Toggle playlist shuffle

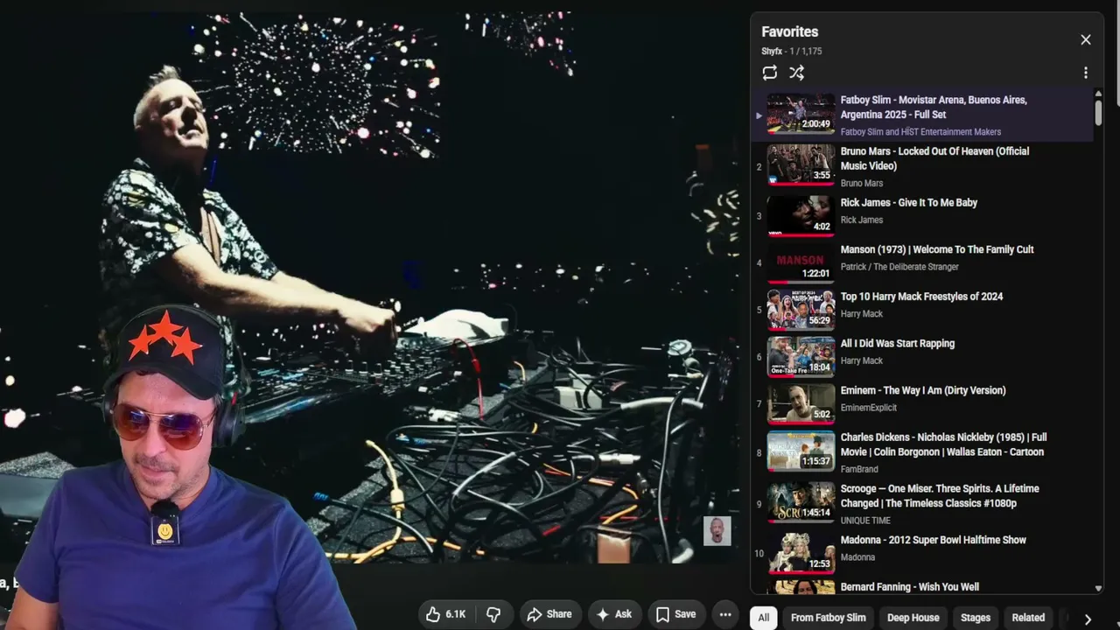(796, 73)
